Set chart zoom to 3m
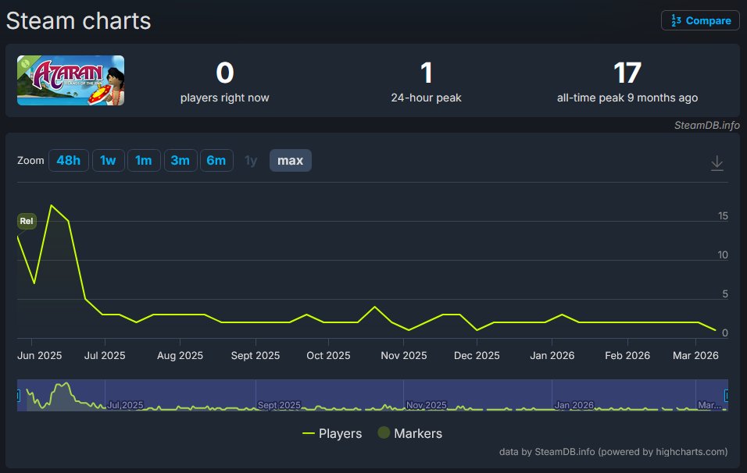The height and width of the screenshot is (473, 747). (x=180, y=160)
